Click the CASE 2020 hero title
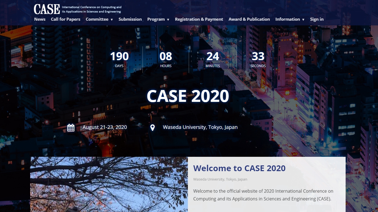The height and width of the screenshot is (212, 378). click(x=188, y=96)
